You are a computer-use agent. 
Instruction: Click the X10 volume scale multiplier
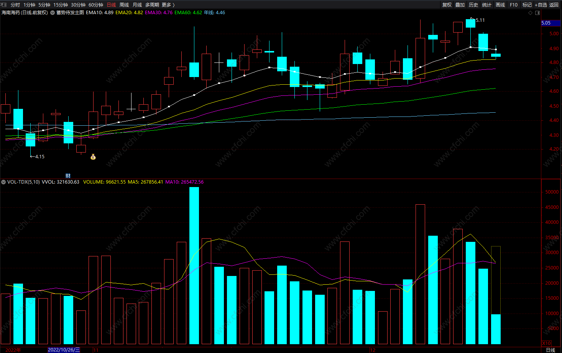pyautogui.click(x=546, y=343)
